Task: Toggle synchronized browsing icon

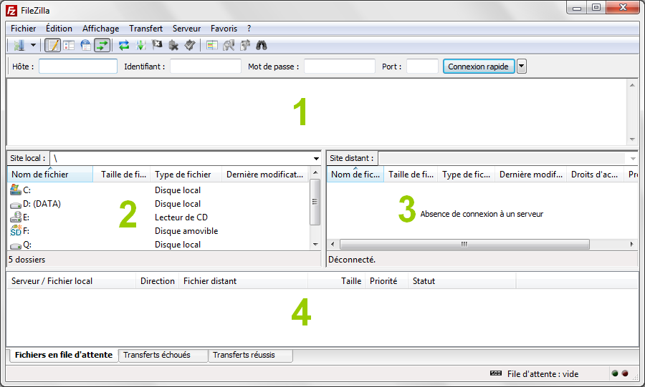Action: click(245, 45)
